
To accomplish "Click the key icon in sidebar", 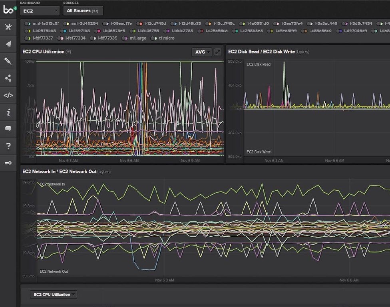I will pos(8,163).
